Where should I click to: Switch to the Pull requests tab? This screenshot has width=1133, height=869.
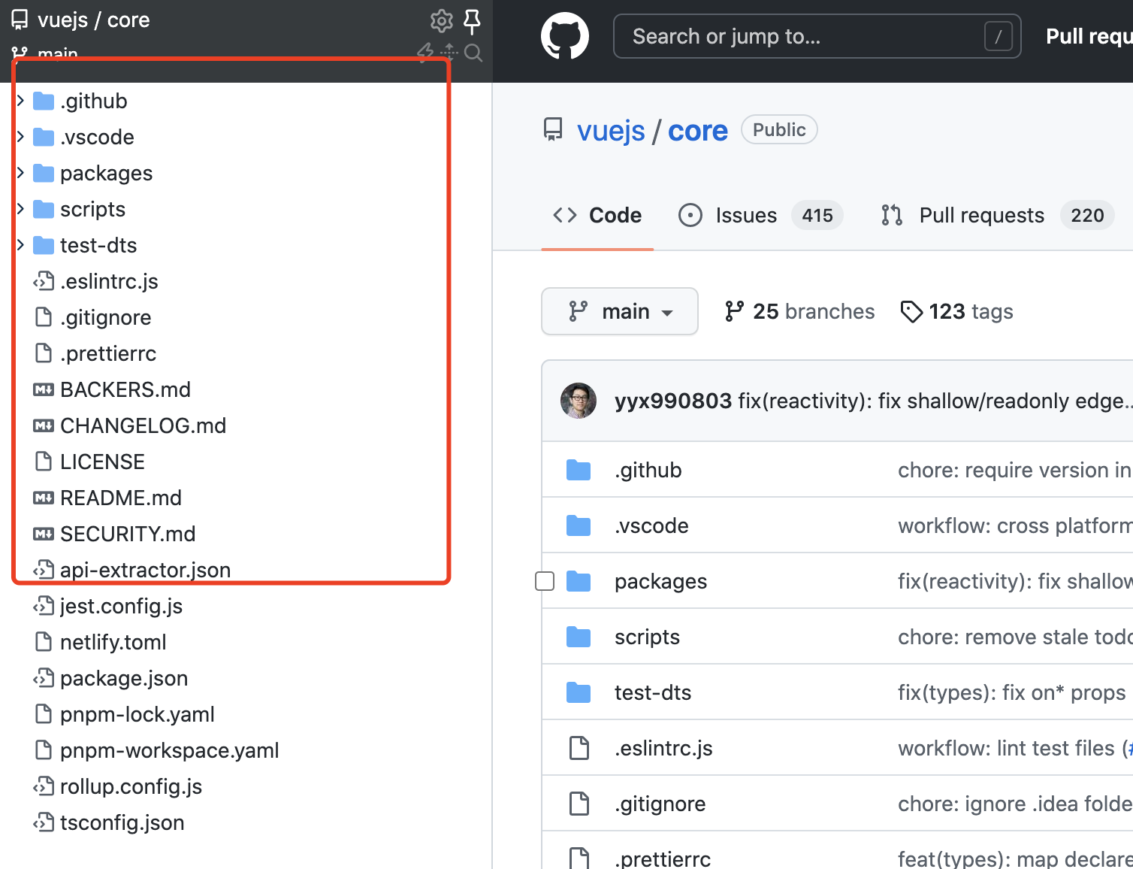click(x=981, y=216)
